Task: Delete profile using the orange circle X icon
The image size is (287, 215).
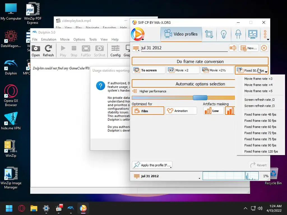Action: coord(264,48)
